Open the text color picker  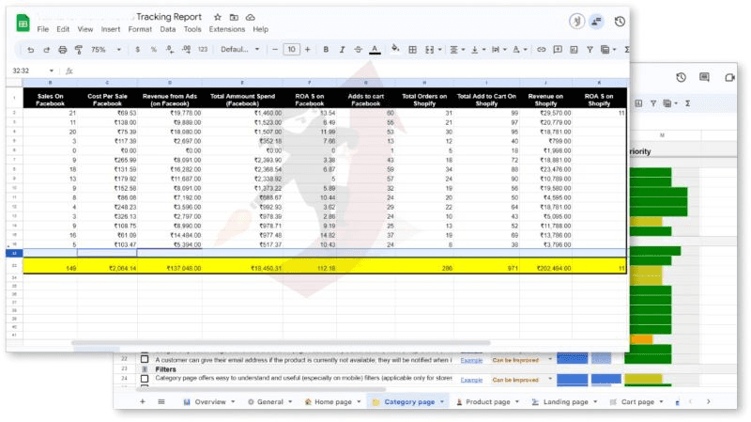(375, 50)
